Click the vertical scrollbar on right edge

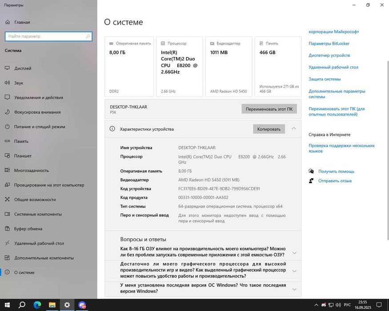coord(388,150)
